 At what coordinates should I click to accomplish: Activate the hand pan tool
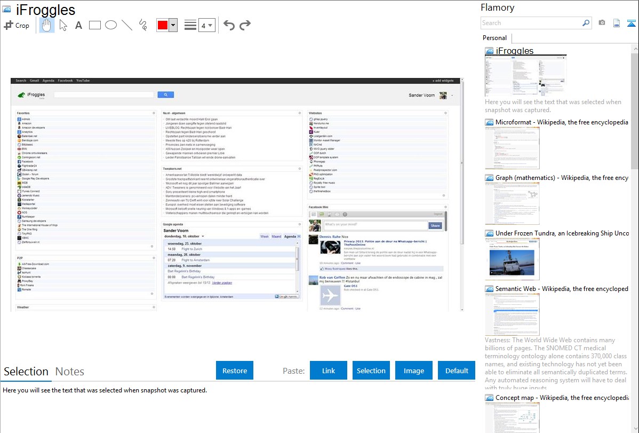tap(46, 25)
